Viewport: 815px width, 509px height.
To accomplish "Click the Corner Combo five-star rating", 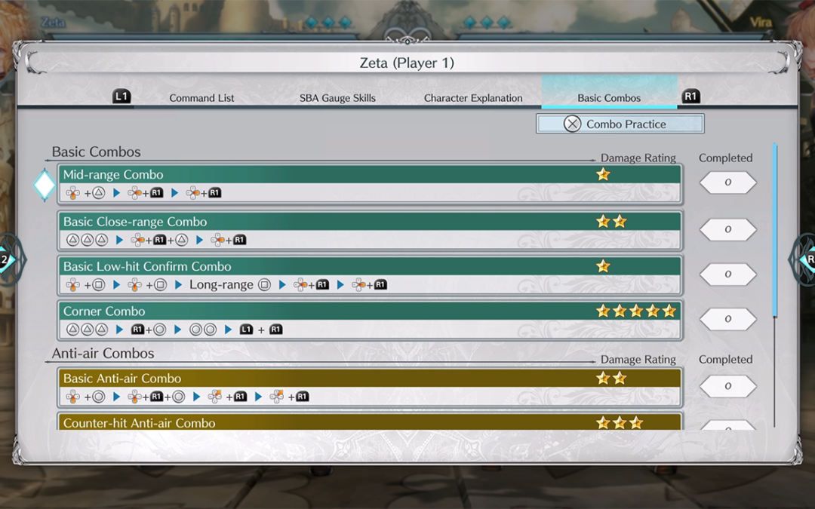I will click(x=635, y=311).
